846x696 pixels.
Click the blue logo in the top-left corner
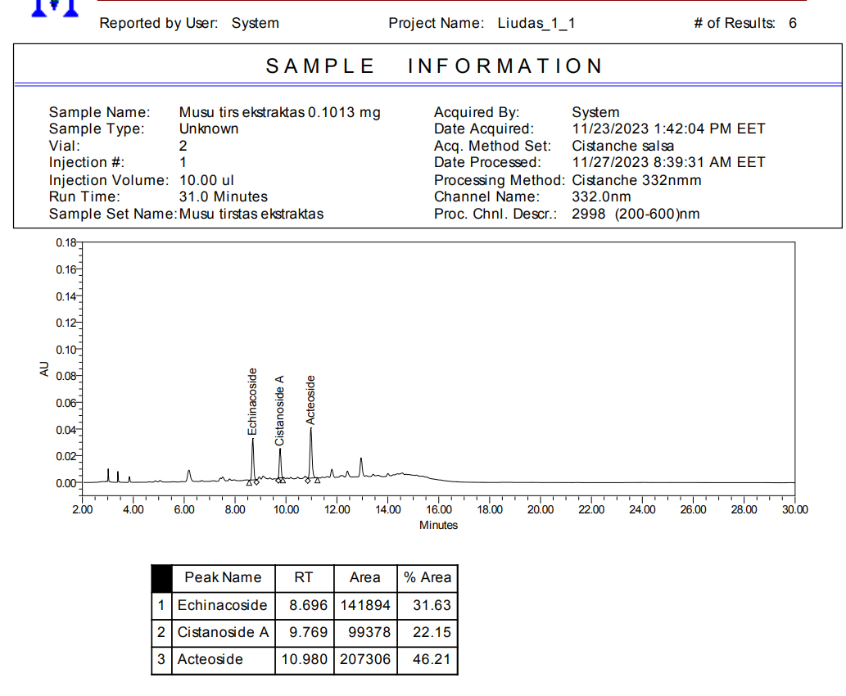(x=54, y=8)
